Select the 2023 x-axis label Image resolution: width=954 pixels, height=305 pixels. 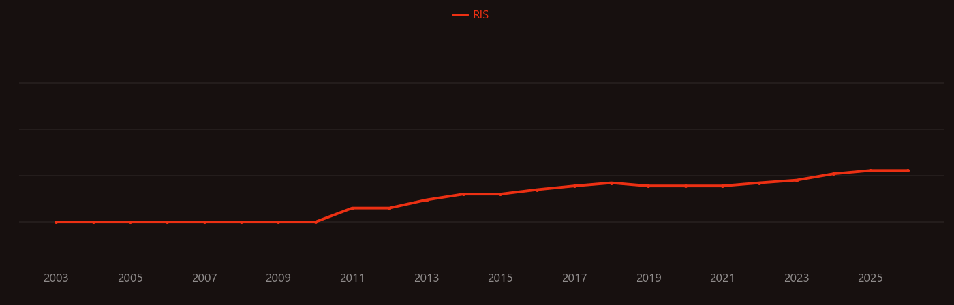[797, 278]
